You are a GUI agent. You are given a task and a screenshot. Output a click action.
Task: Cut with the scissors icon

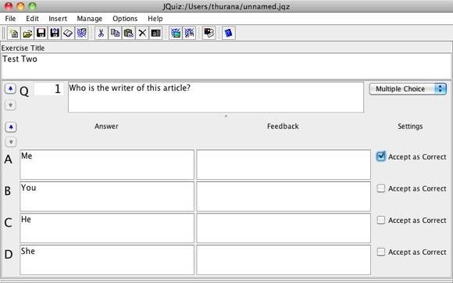tap(101, 34)
